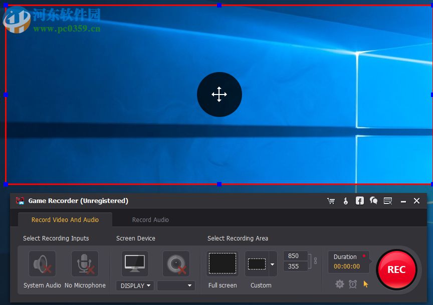This screenshot has width=433, height=305.
Task: Click the feedback chat bubble icon
Action: pos(373,201)
